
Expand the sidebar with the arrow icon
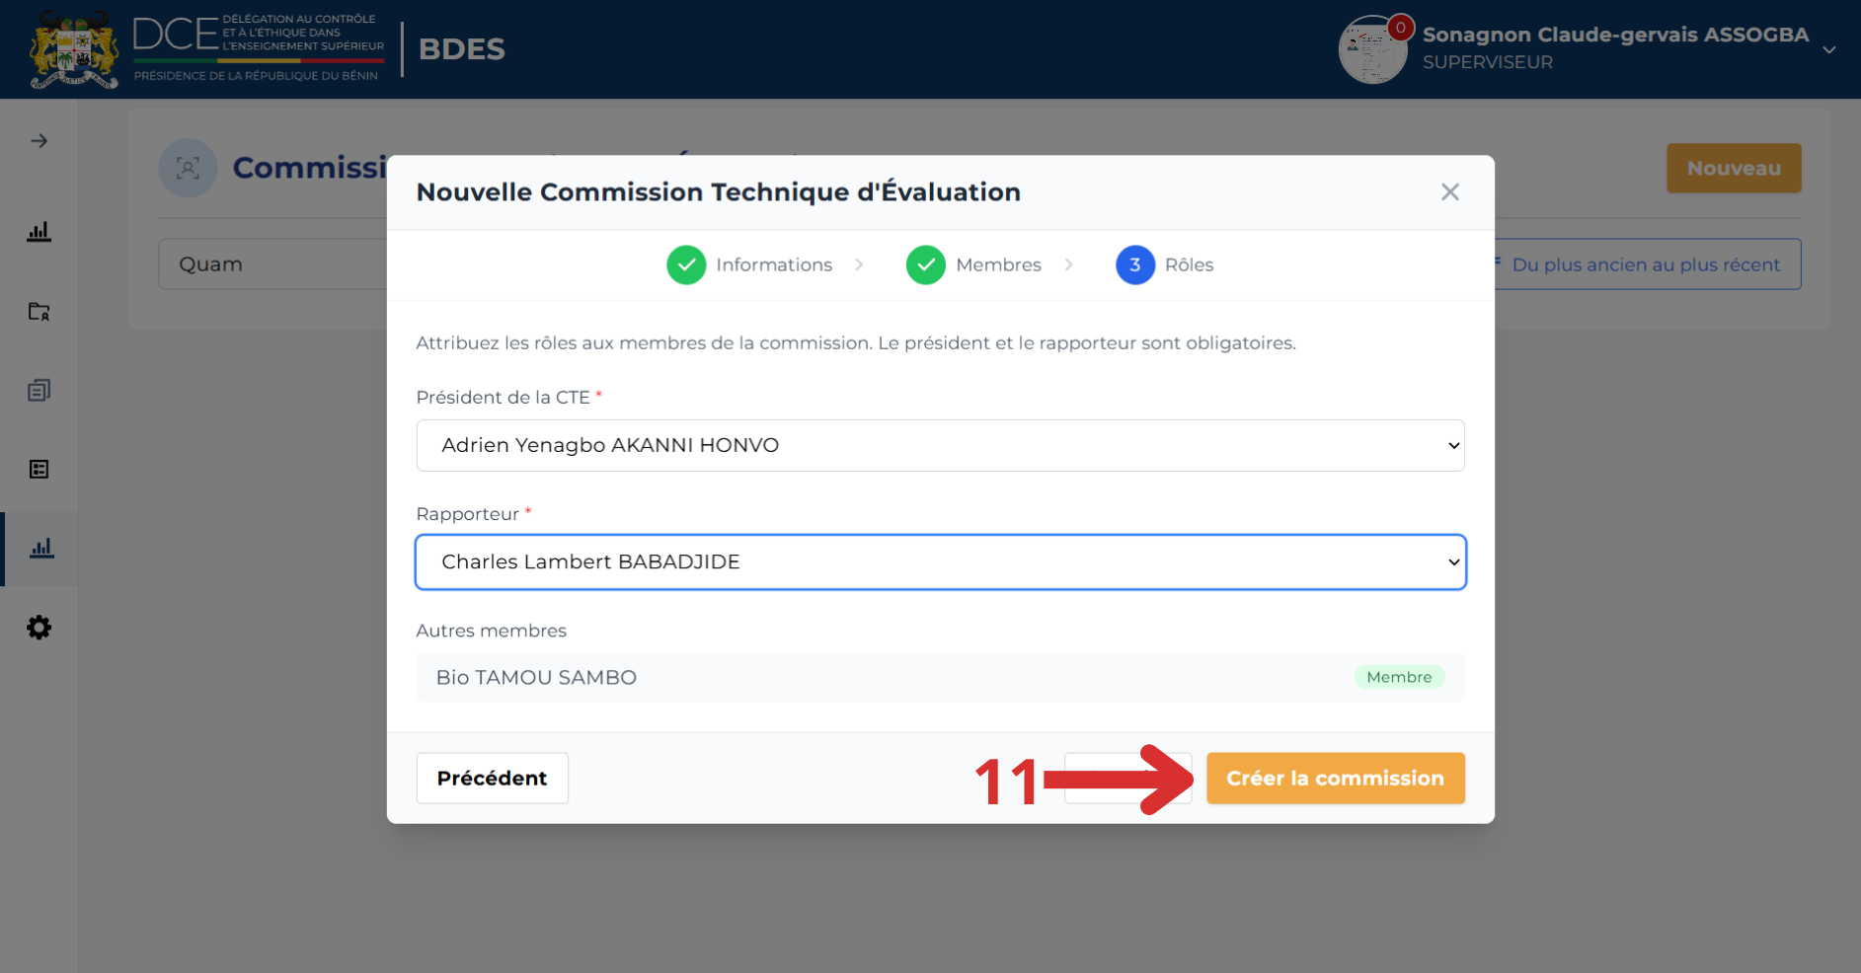click(x=39, y=141)
